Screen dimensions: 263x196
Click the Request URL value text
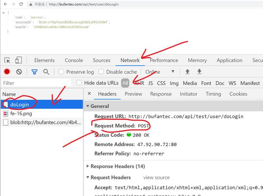tap(186, 116)
